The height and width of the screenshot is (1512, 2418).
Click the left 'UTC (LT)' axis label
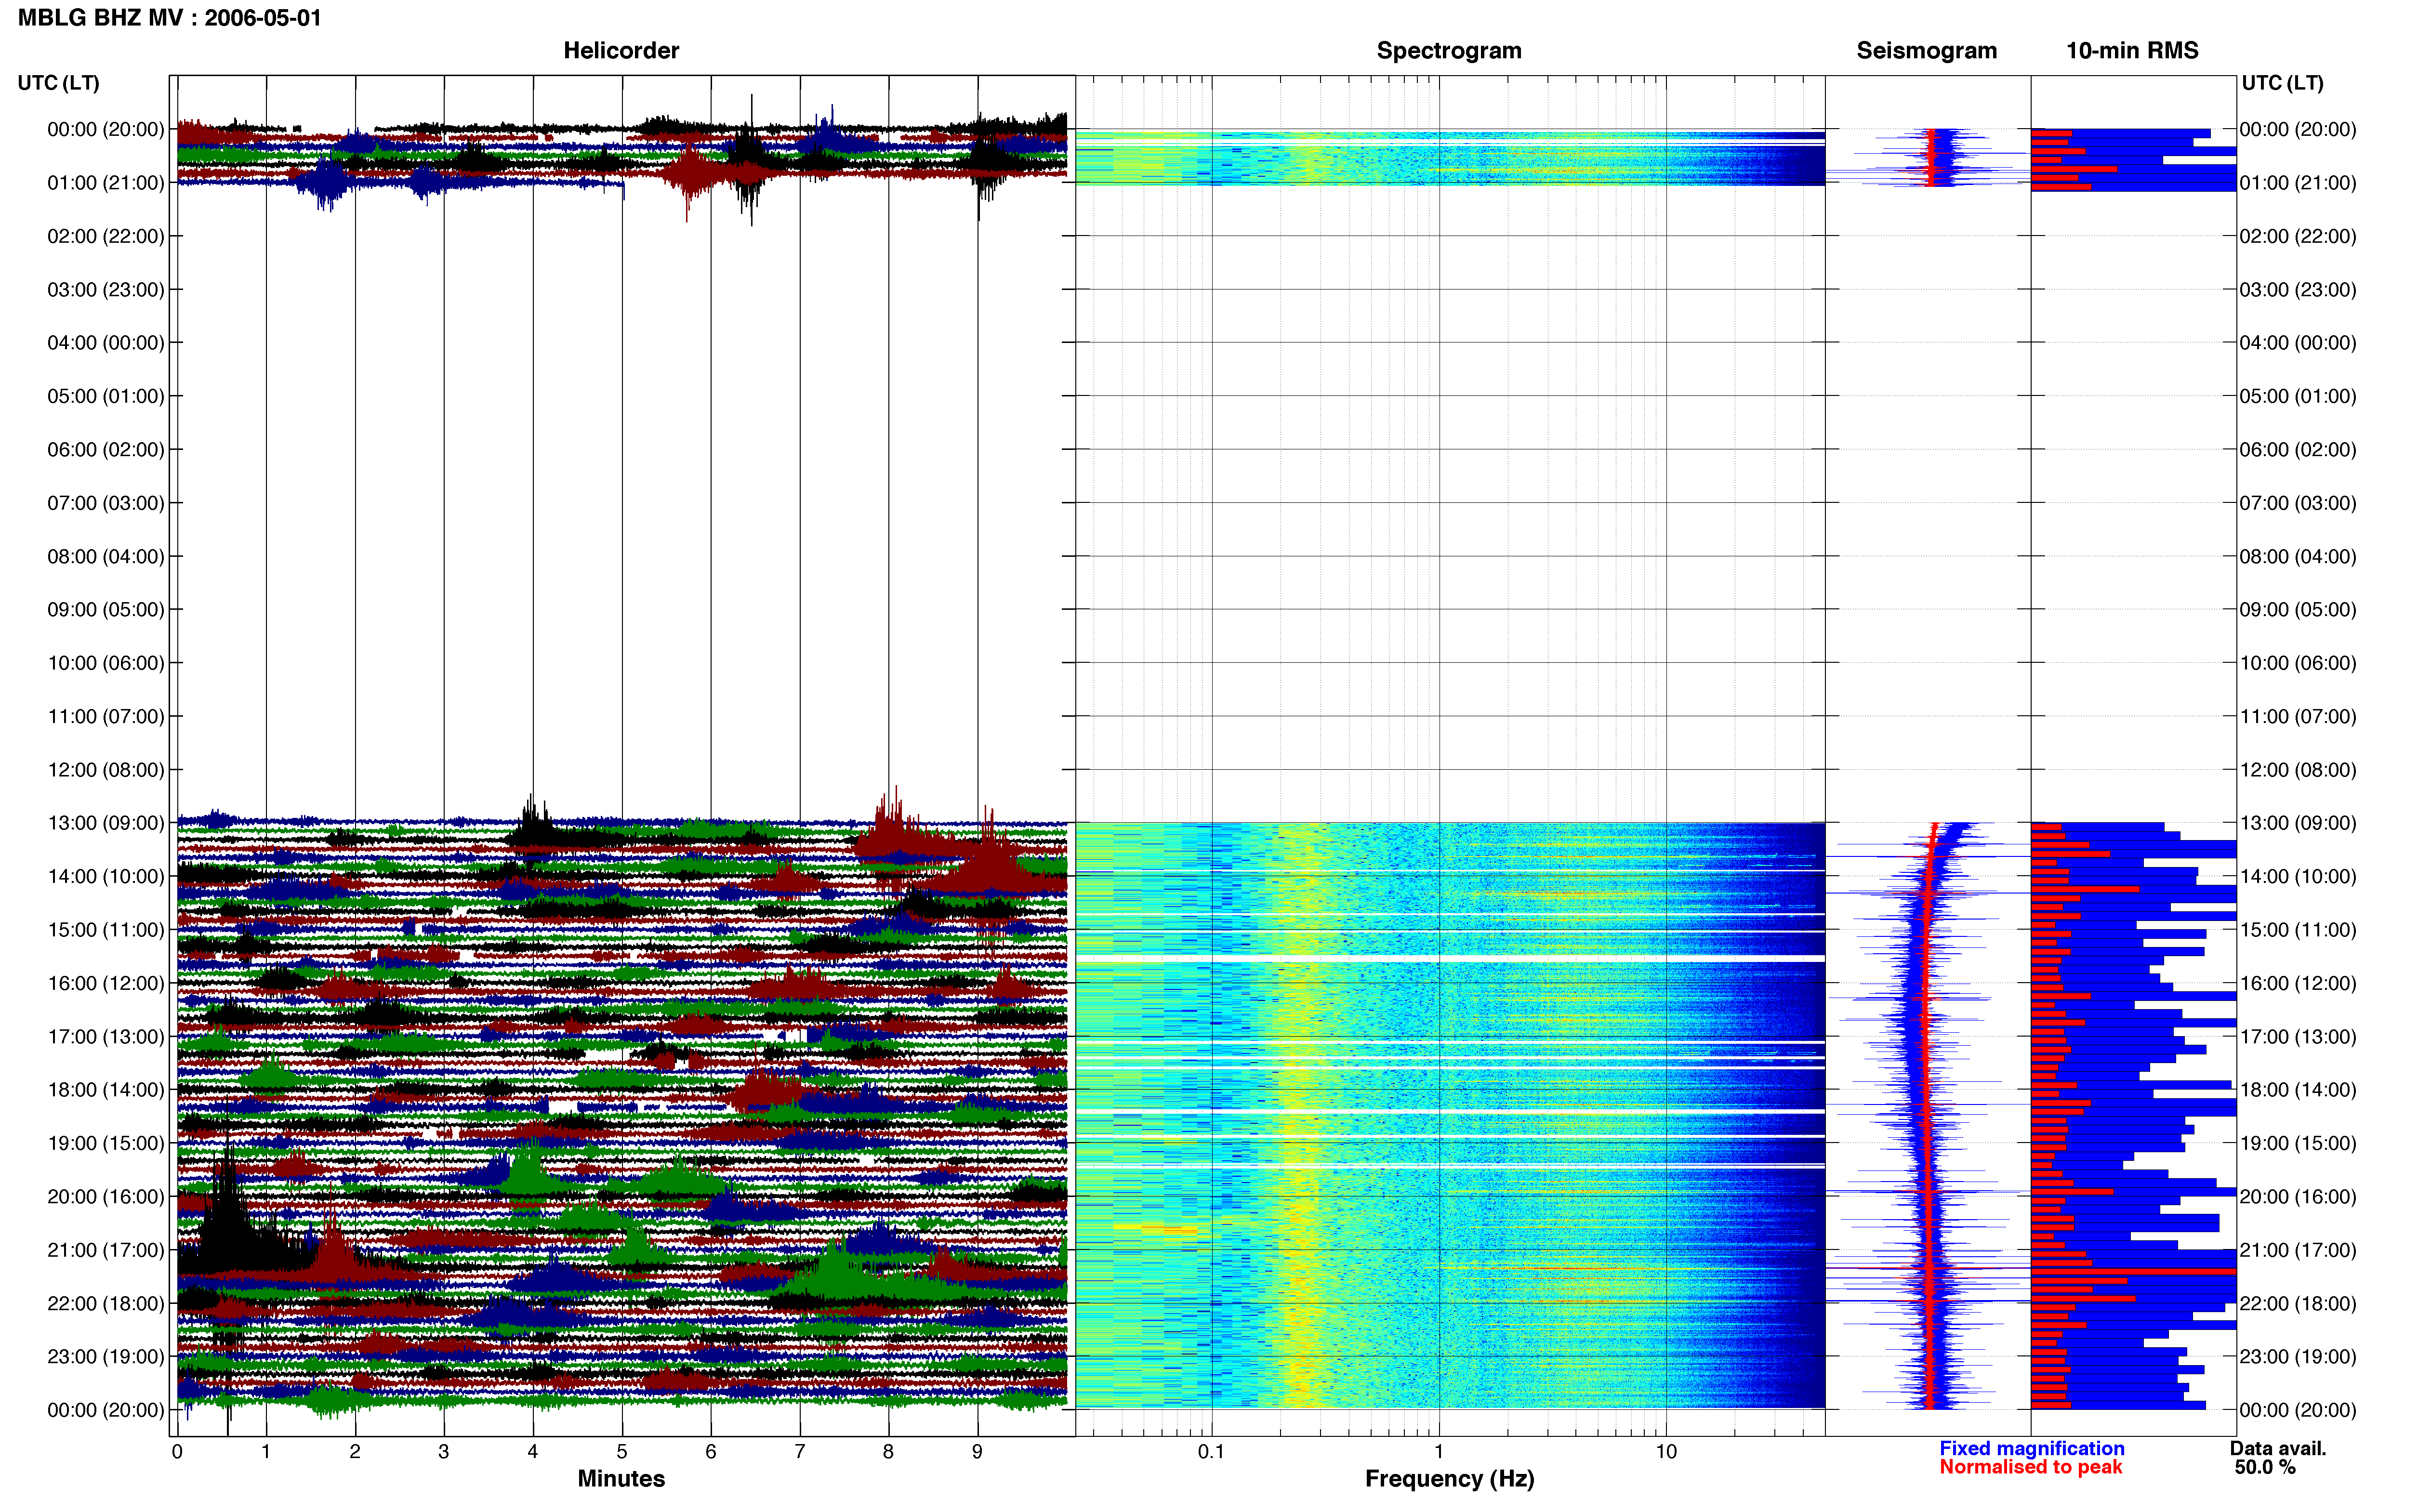point(59,83)
